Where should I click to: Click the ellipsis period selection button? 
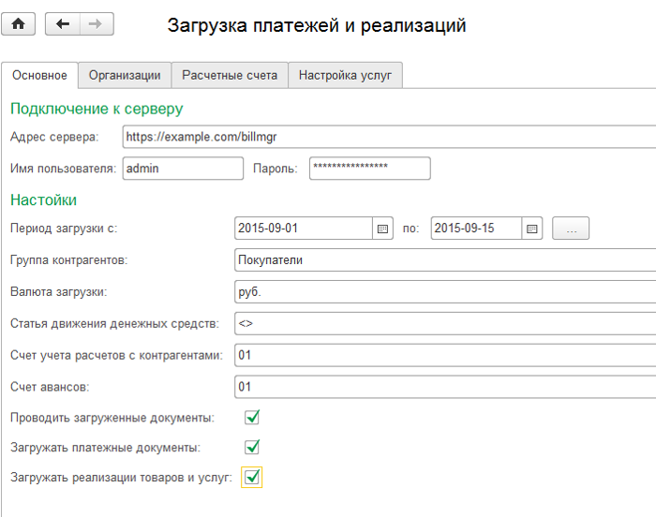571,229
